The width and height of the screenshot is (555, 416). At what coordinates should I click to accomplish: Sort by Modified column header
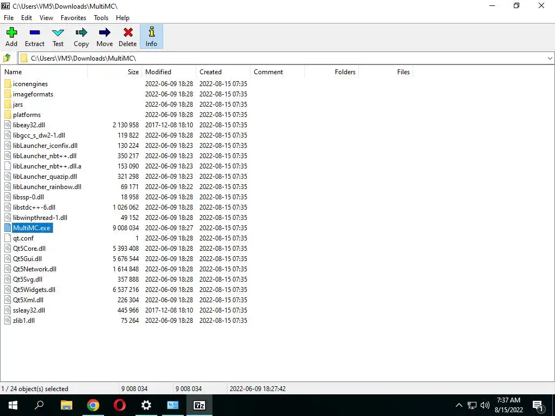(x=169, y=72)
